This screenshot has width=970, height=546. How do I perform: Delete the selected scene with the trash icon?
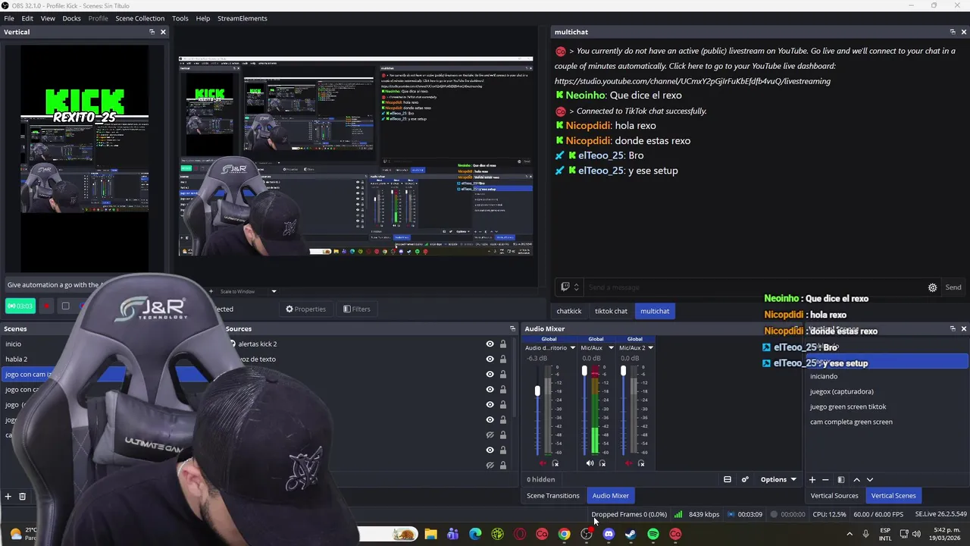pos(22,496)
